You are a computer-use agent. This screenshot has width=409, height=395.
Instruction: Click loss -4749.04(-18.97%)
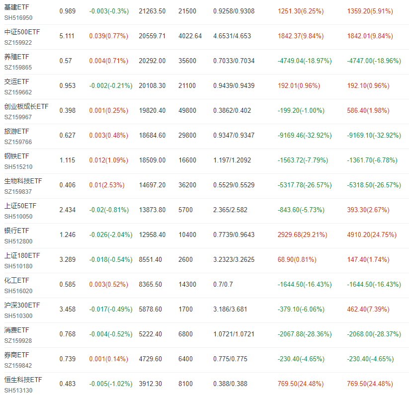pyautogui.click(x=305, y=61)
